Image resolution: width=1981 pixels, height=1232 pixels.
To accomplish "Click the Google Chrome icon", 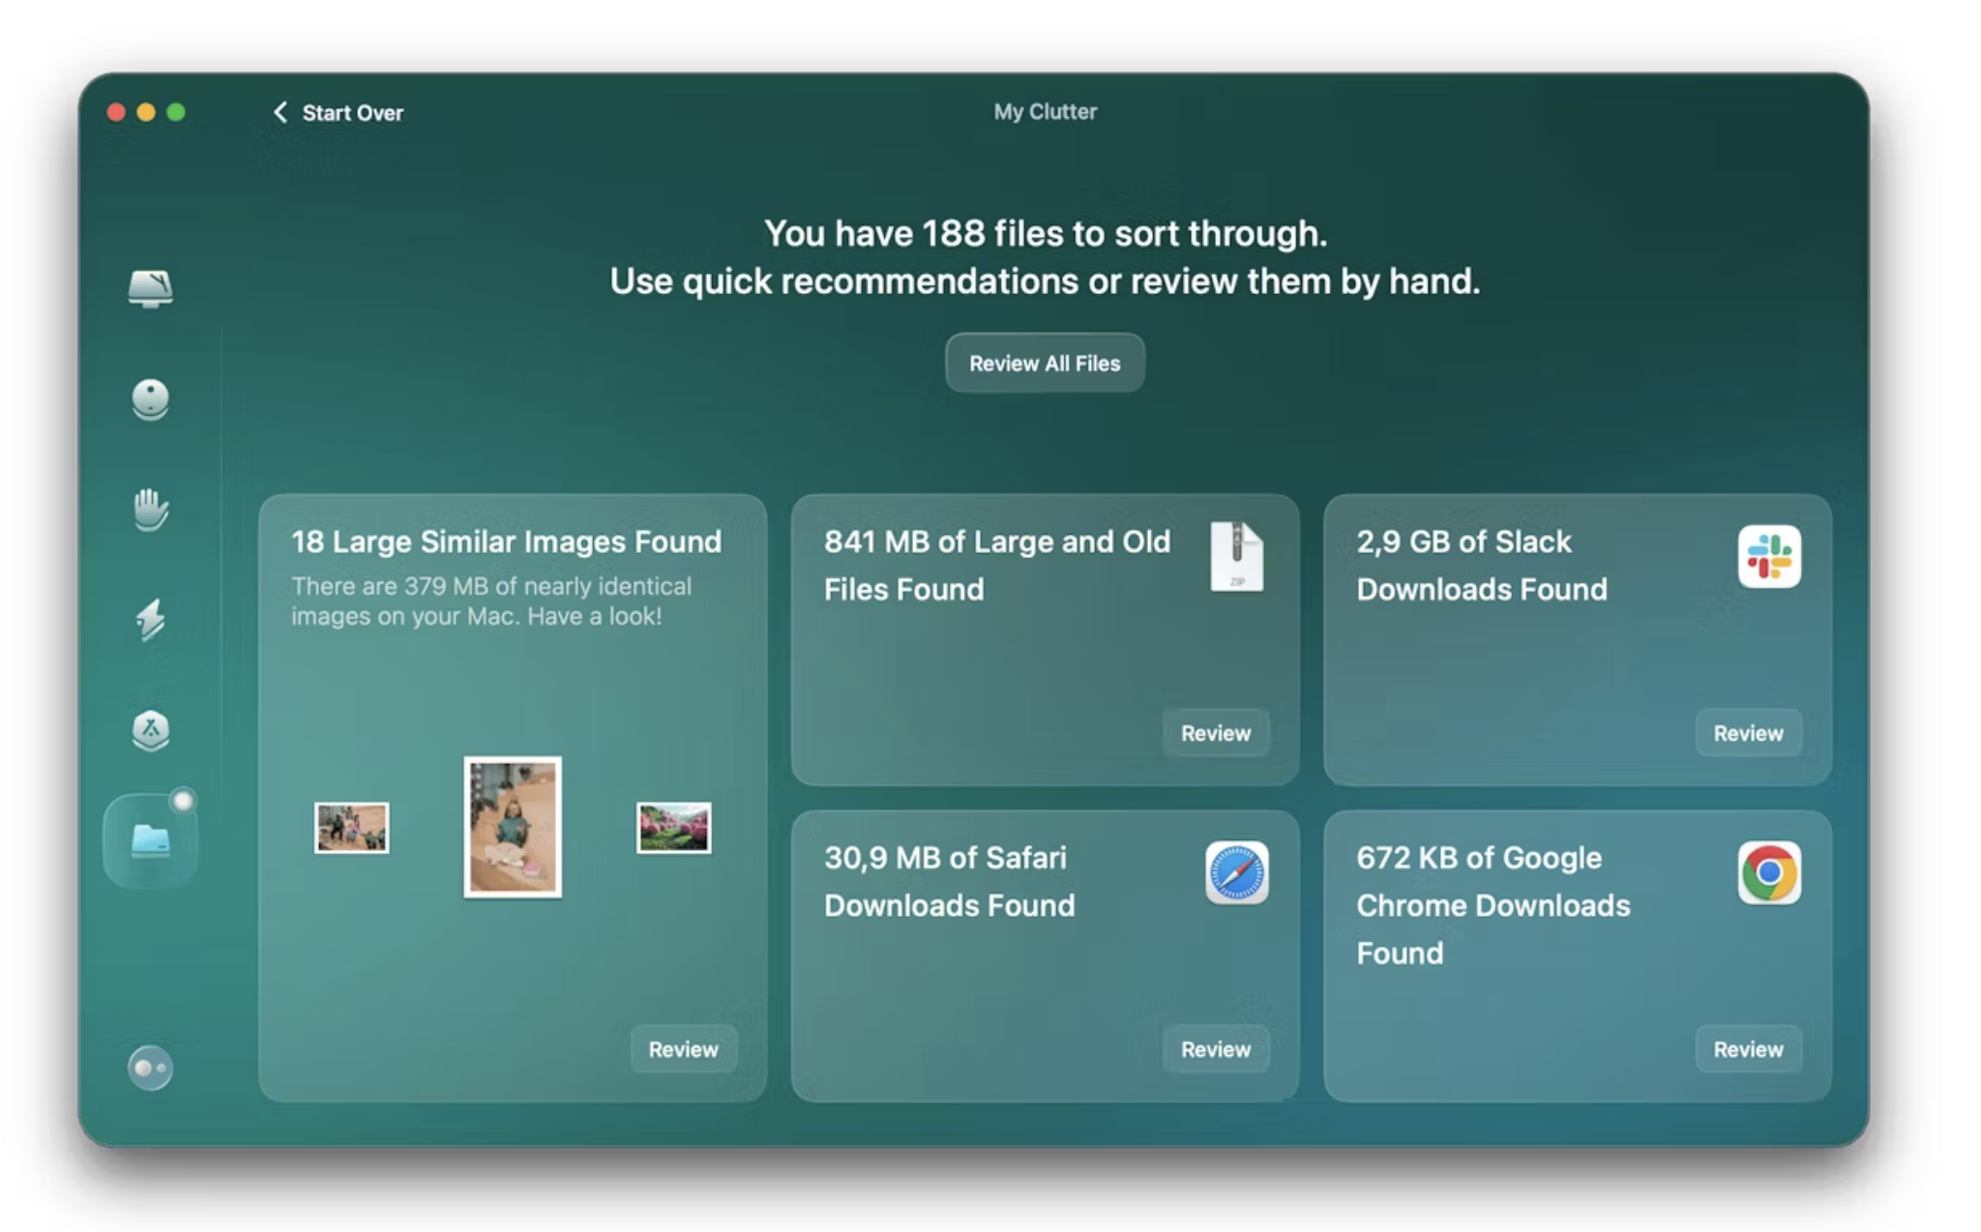I will click(1768, 872).
